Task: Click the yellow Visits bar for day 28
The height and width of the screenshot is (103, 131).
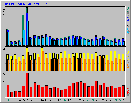Action: [111, 56]
